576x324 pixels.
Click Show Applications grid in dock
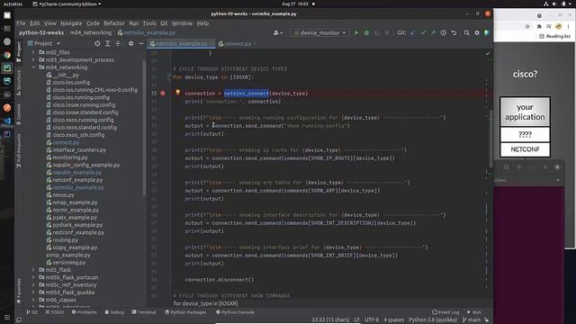point(7,317)
